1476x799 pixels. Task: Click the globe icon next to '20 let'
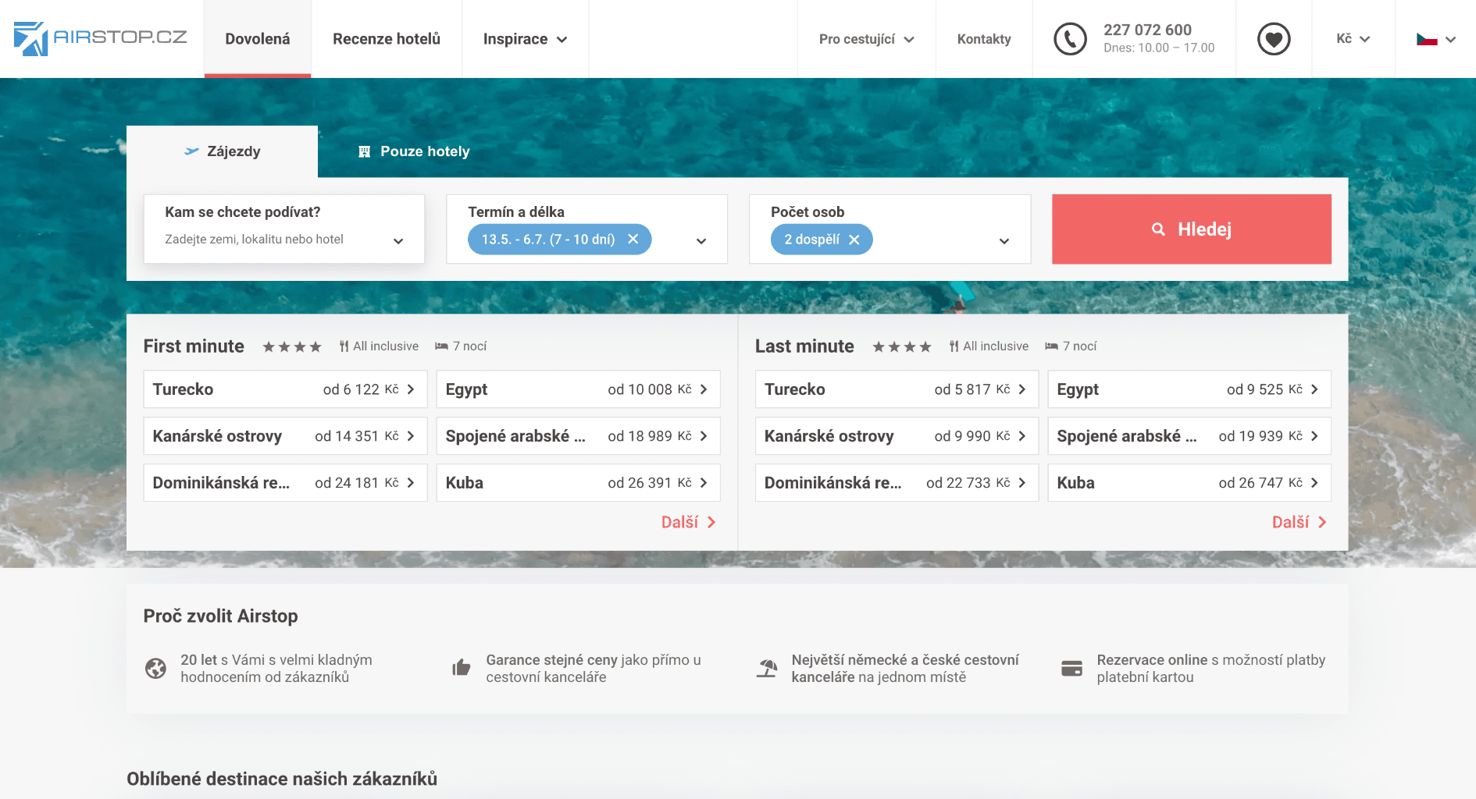tap(157, 668)
